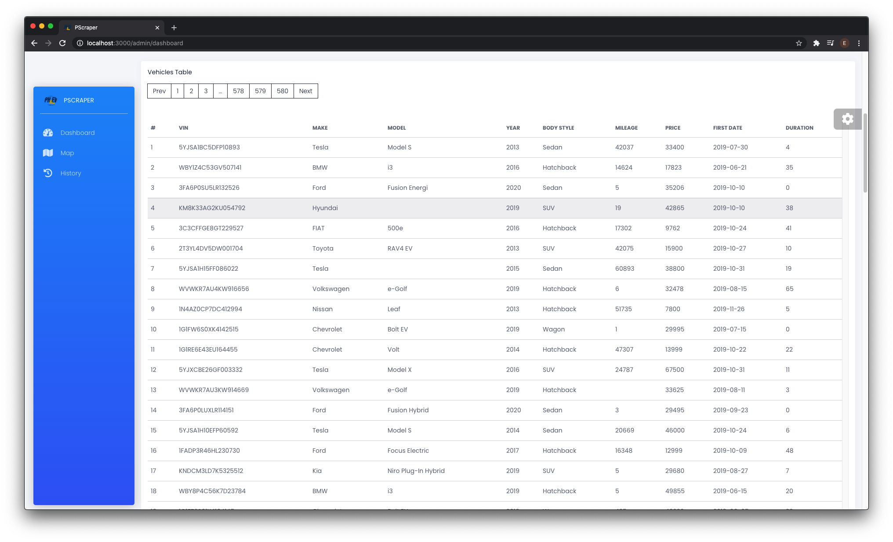Viewport: 893px width, 542px height.
Task: Click the PSCRAPER logo icon
Action: (51, 100)
